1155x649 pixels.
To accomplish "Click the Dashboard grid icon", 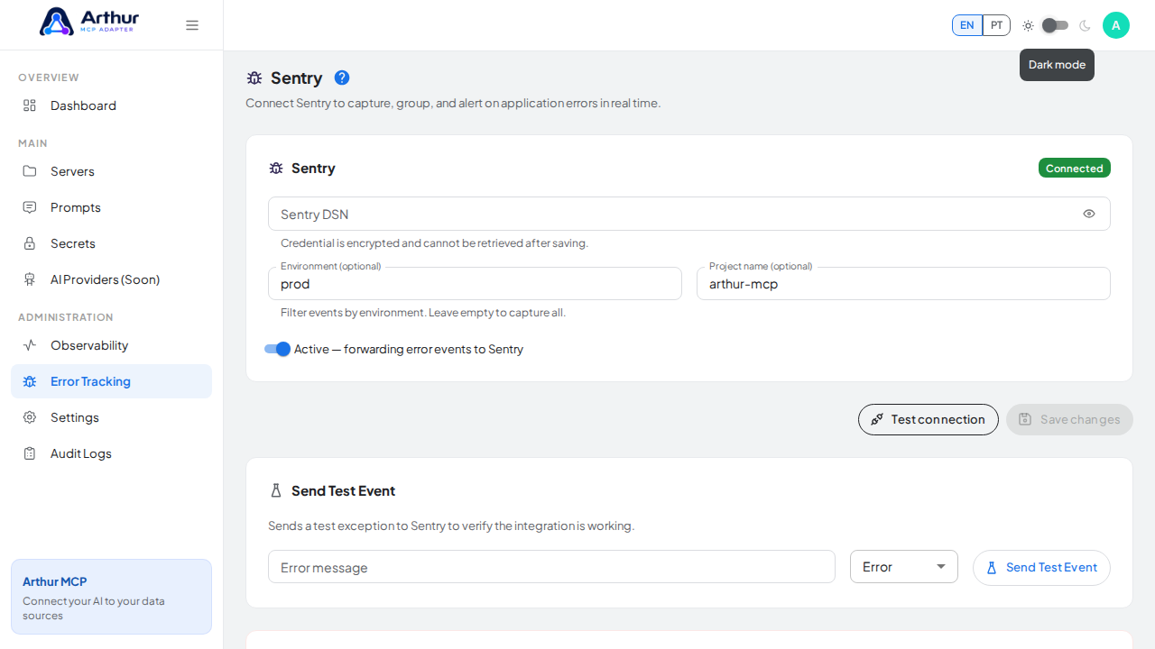I will point(30,105).
